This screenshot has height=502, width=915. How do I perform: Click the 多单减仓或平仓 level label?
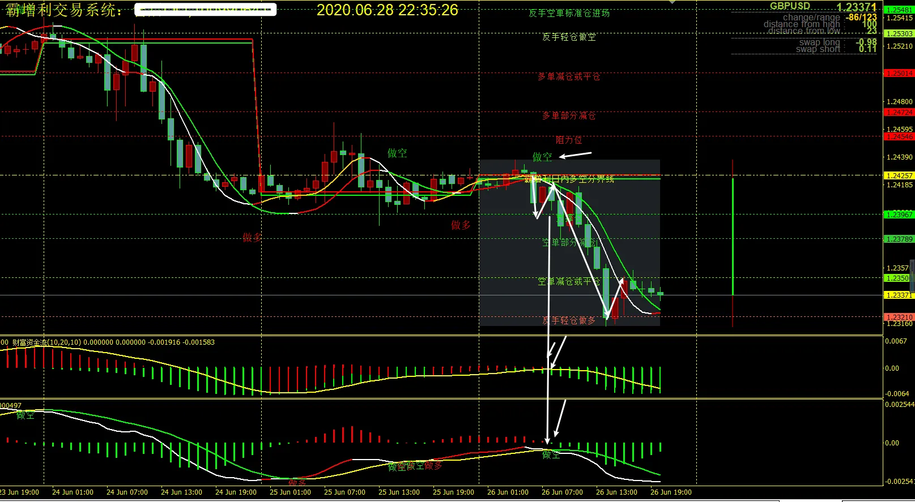coord(569,76)
